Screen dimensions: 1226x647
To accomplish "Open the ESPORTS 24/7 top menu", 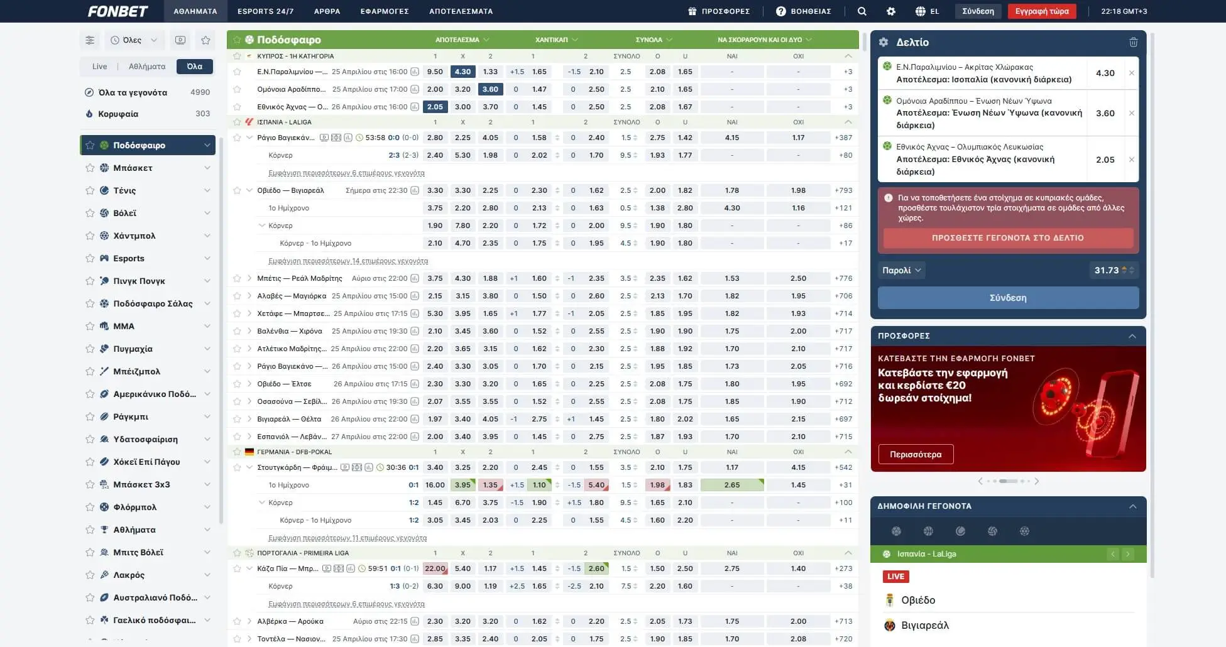I will tap(265, 11).
